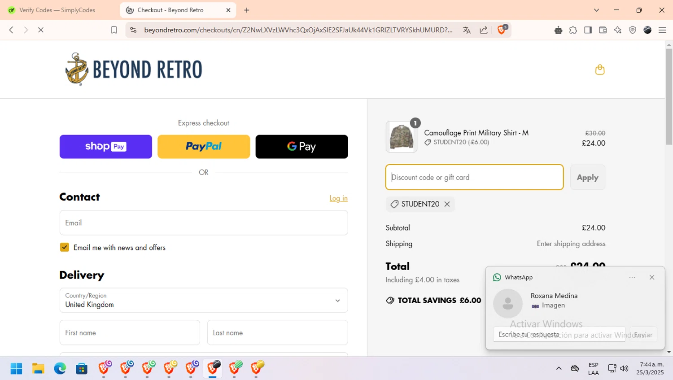Pay with Google Pay button

[x=302, y=147]
